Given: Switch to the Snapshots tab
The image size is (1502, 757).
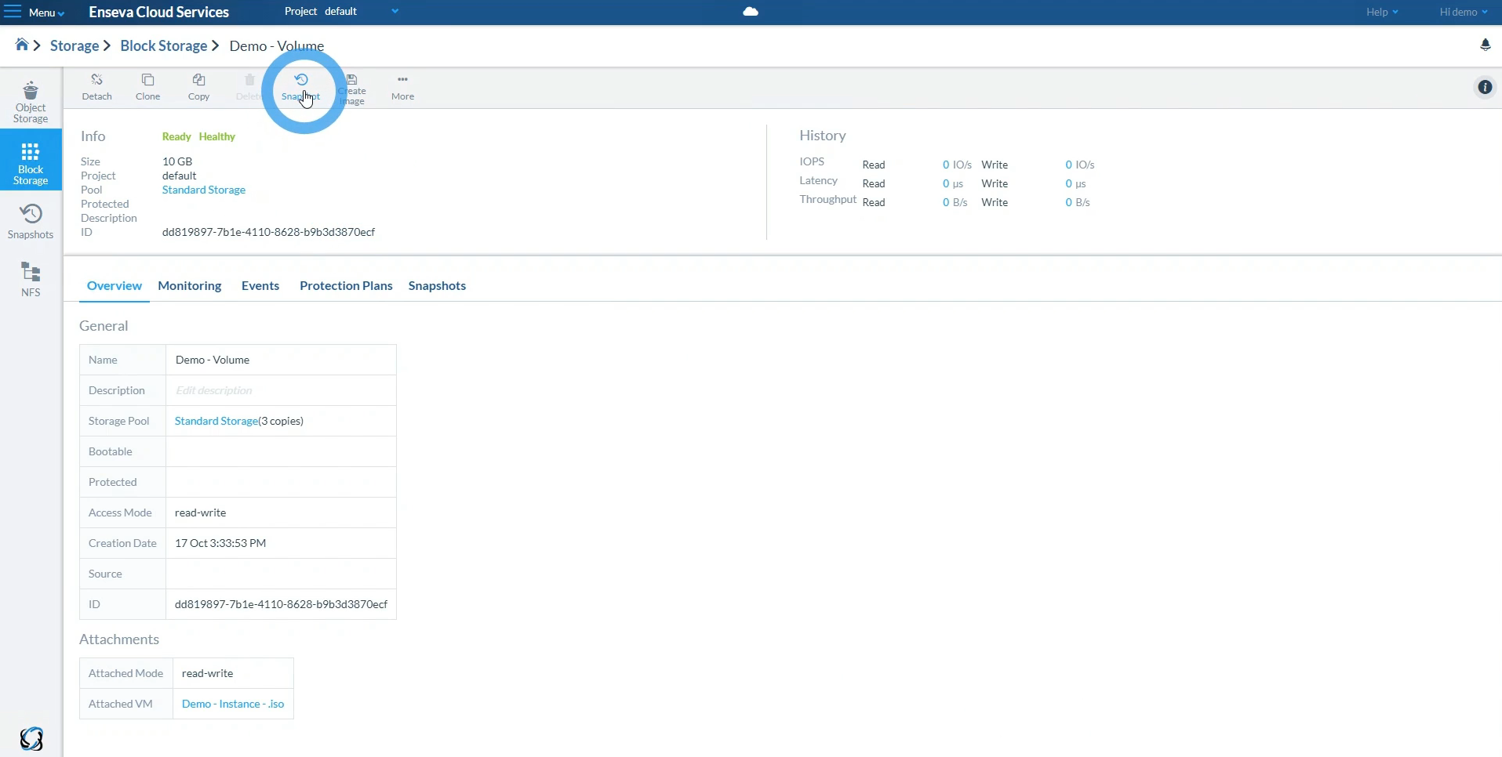Looking at the screenshot, I should (437, 286).
